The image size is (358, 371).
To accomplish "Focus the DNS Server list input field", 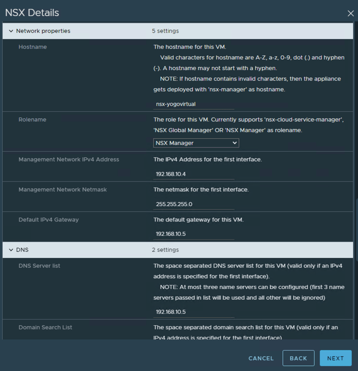I will (194, 312).
